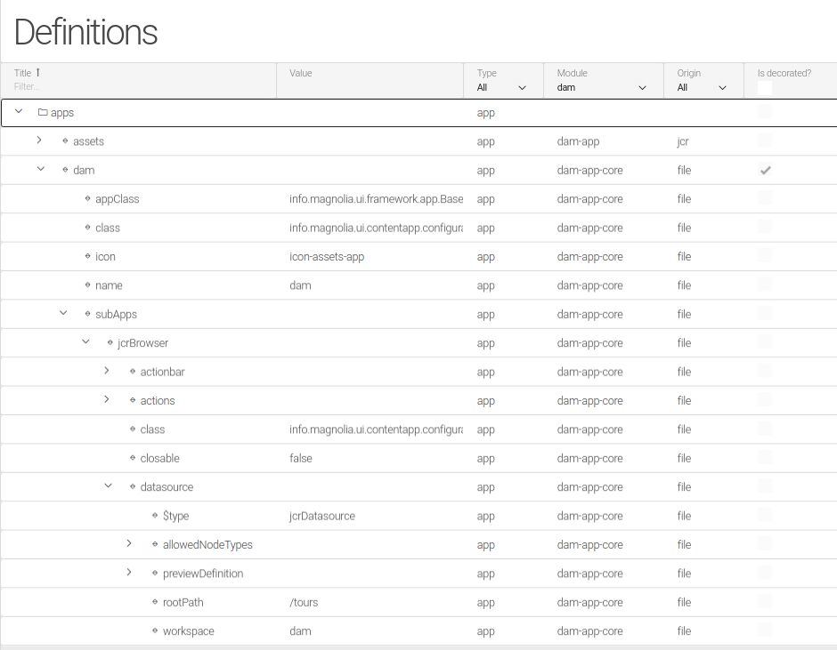This screenshot has height=650, width=837.
Task: Click the apps folder icon
Action: (43, 113)
